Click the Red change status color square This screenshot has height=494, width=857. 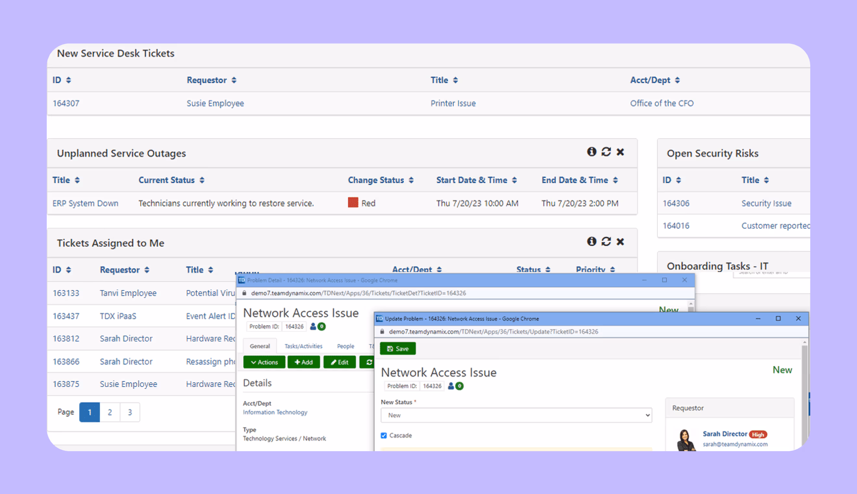(x=353, y=203)
